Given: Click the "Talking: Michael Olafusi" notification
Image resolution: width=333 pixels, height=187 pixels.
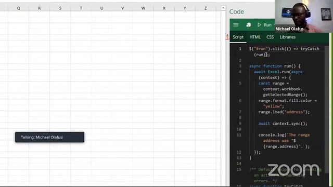Looking at the screenshot, I should [49, 137].
